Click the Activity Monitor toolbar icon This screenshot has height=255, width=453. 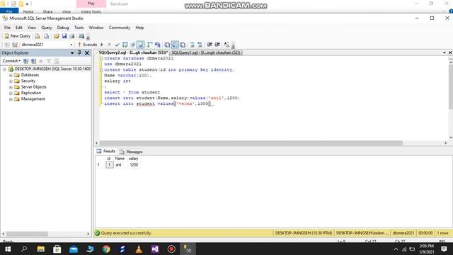(81, 36)
